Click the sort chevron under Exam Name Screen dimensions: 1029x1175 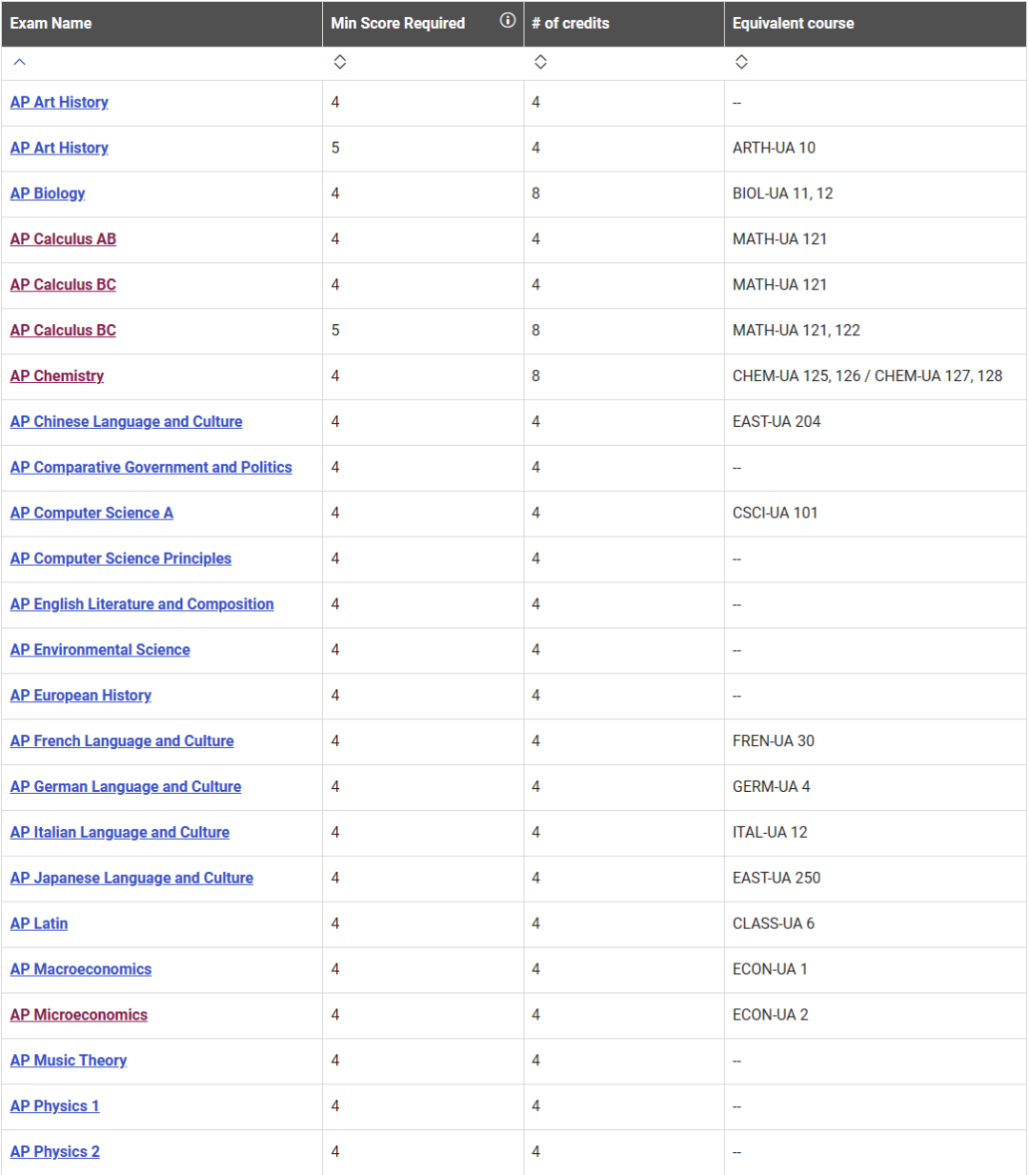click(x=19, y=62)
